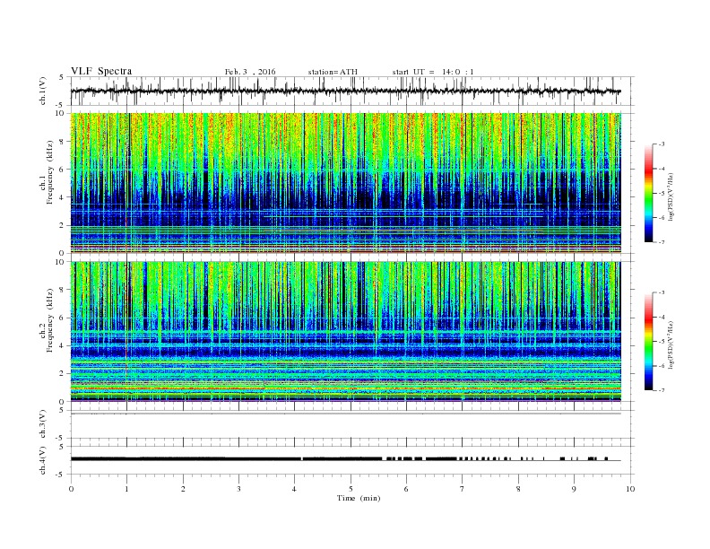710x549 pixels.
Task: Click the log(PSD) label beside ch.1 colorbar
Action: pos(671,197)
